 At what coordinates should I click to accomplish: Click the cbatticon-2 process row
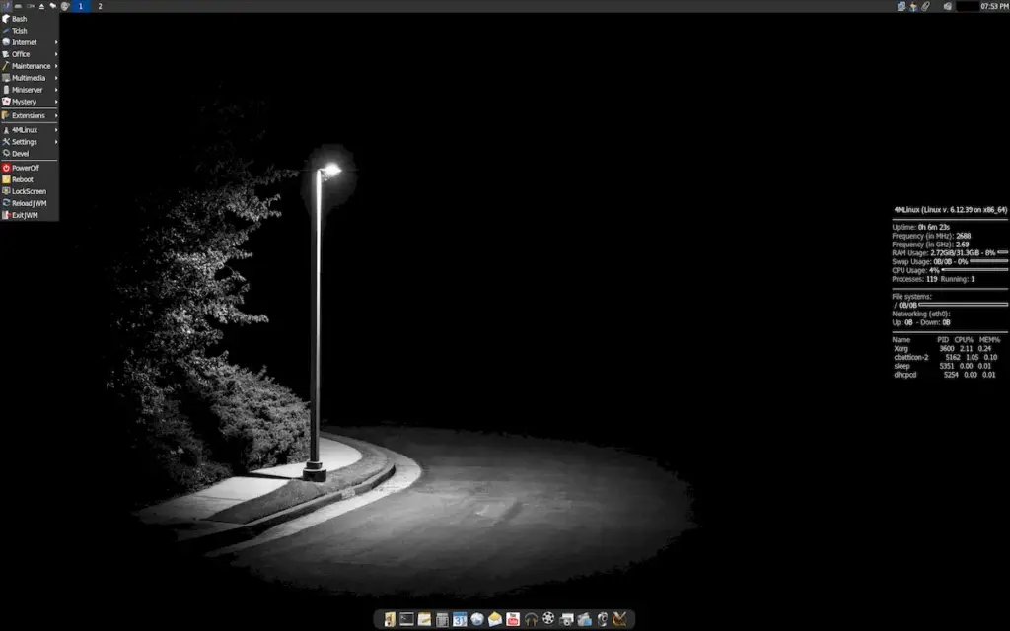(x=945, y=357)
